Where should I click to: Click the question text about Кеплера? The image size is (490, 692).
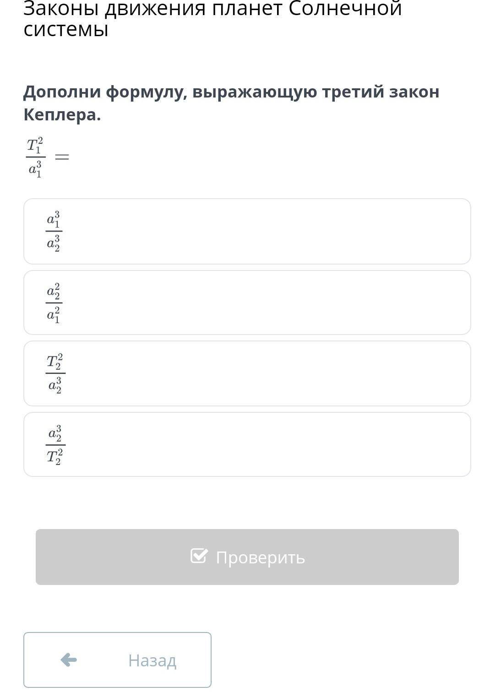[x=231, y=103]
